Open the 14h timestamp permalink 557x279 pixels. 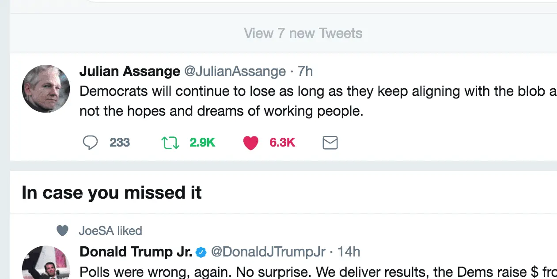pos(349,252)
